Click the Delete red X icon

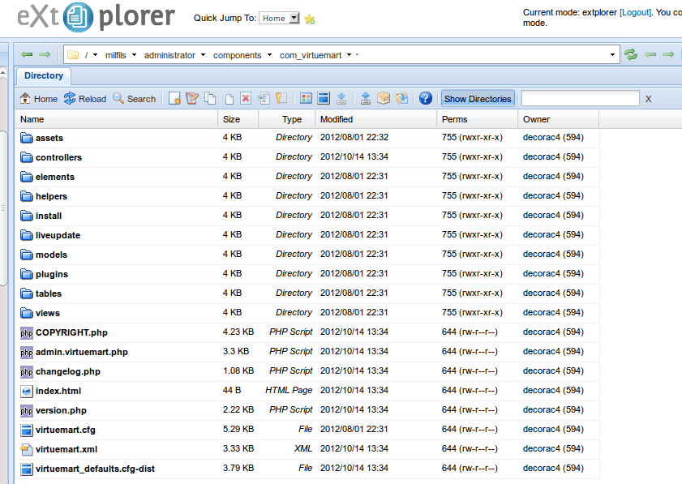(x=246, y=99)
